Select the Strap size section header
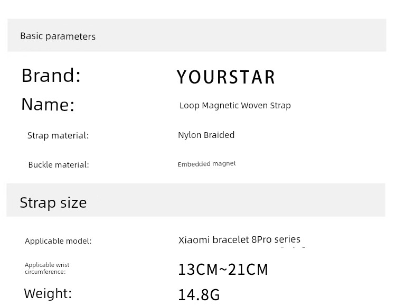 point(53,202)
